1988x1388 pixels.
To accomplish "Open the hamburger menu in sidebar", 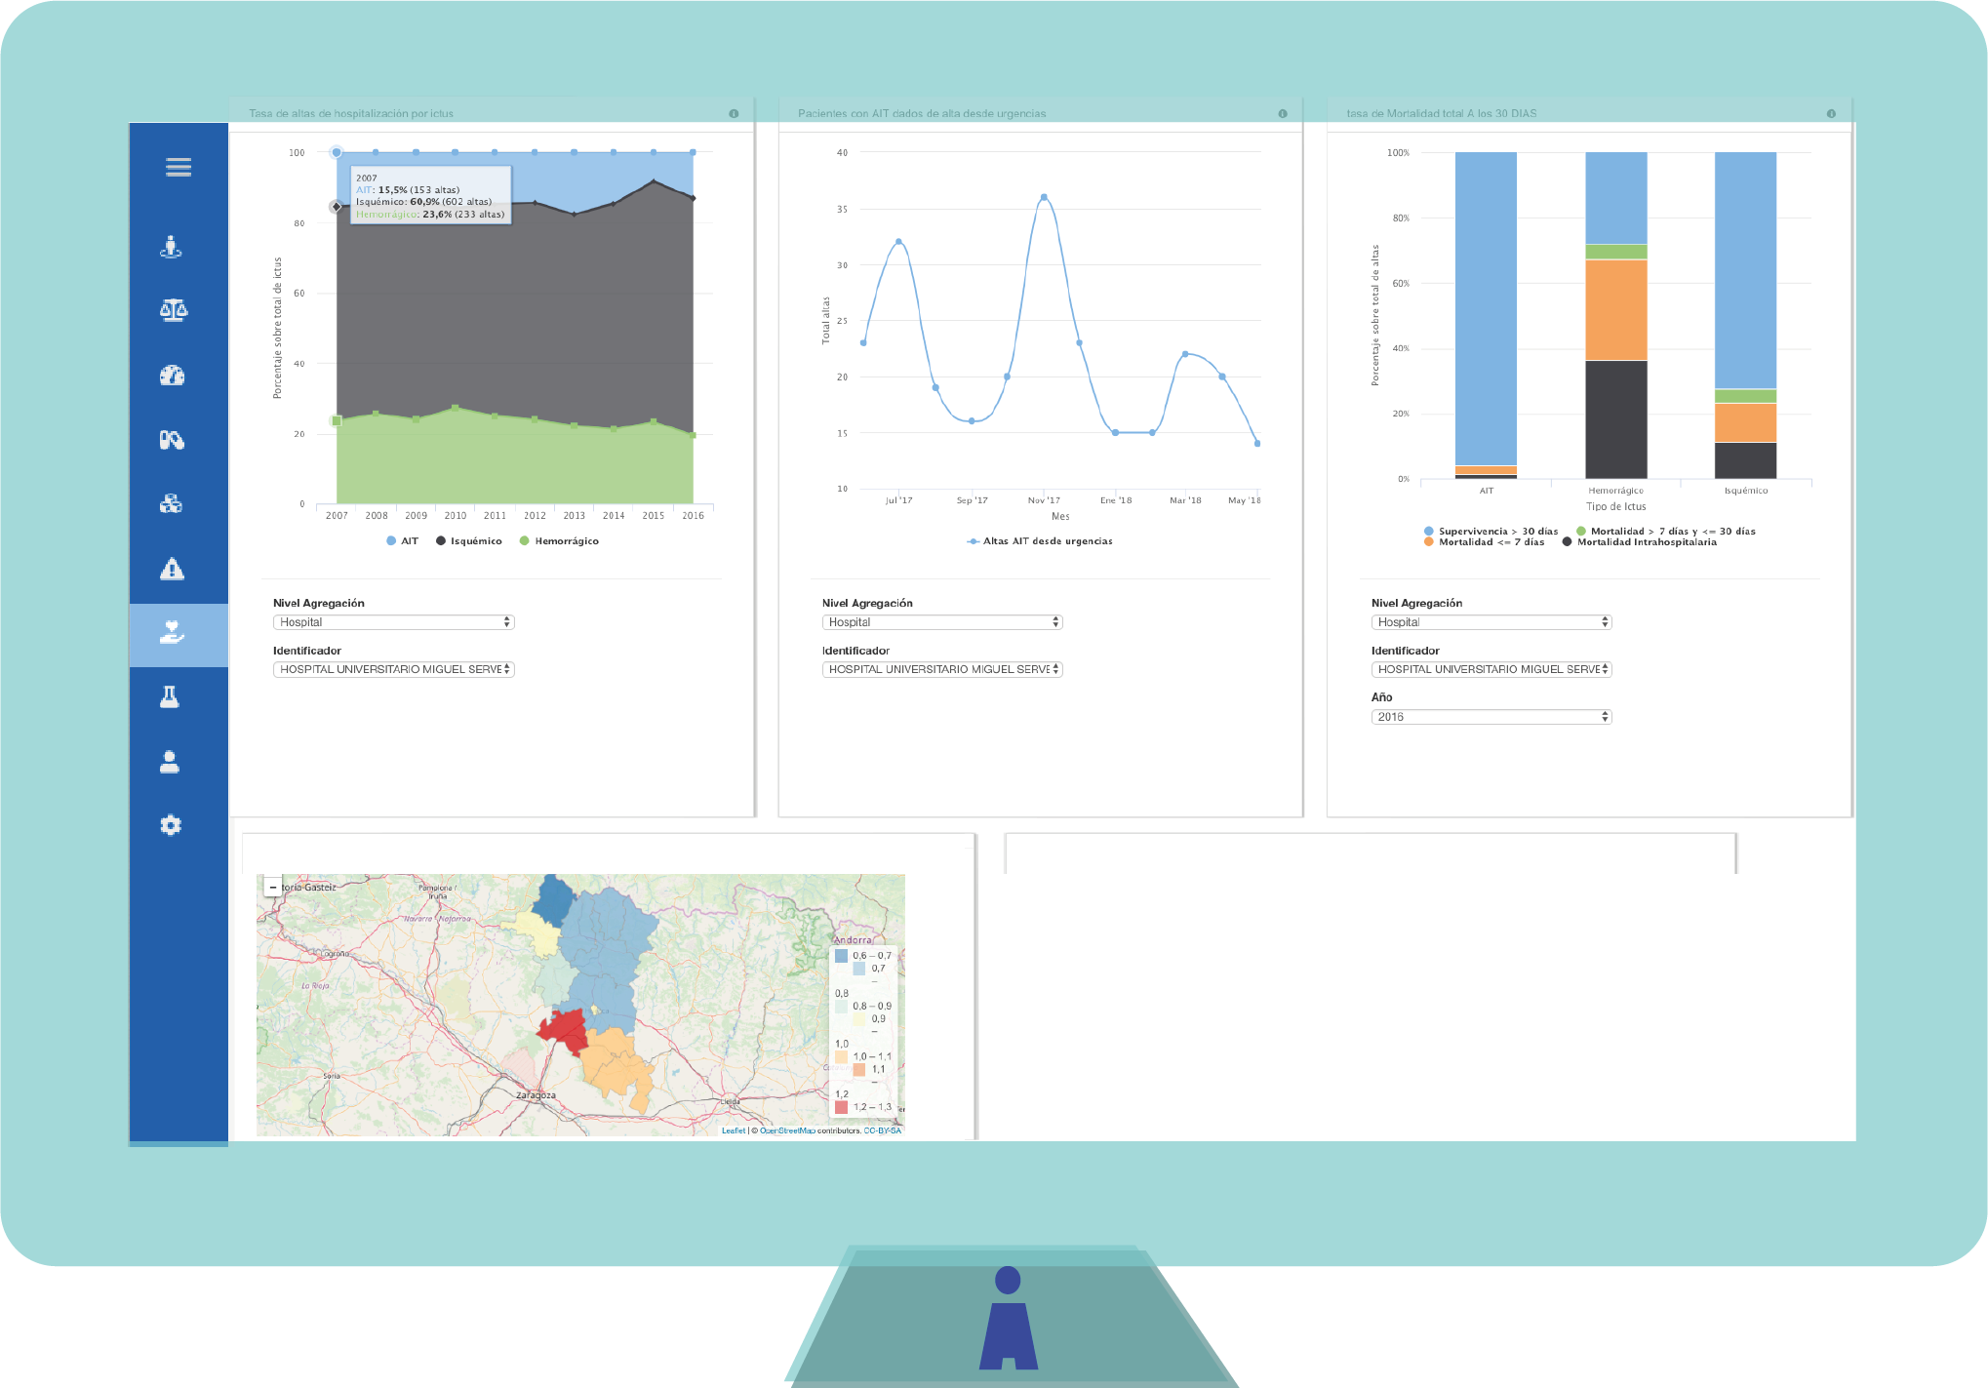I will tap(178, 167).
